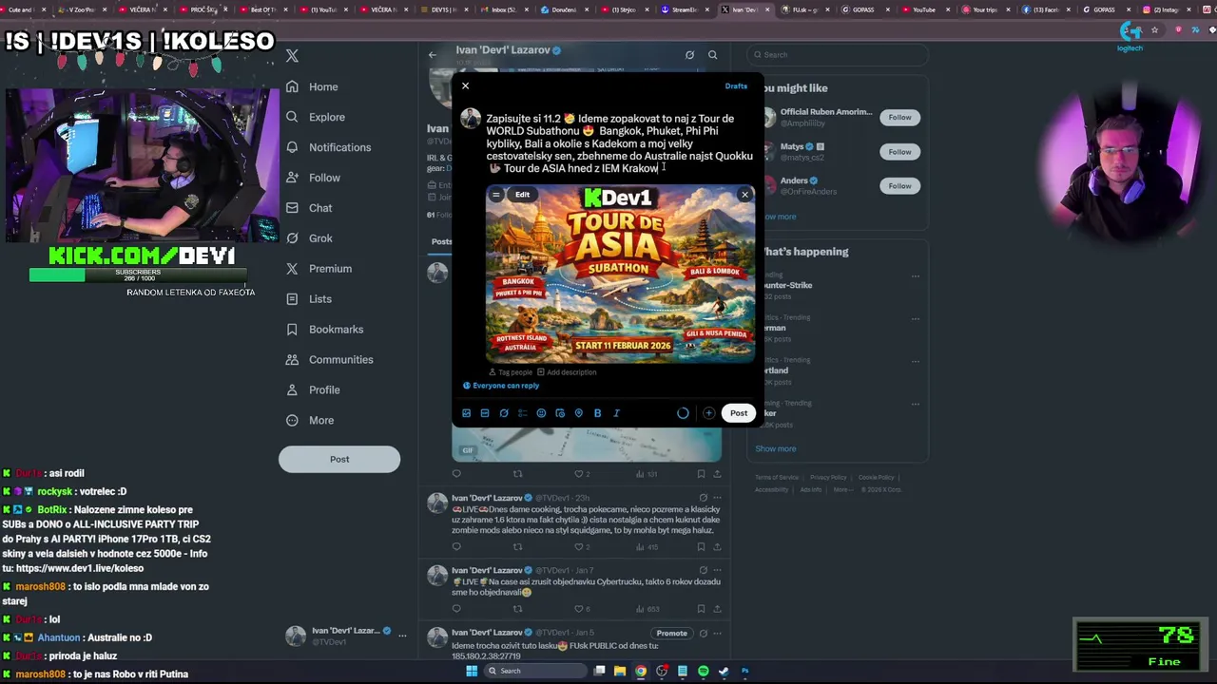This screenshot has height=684, width=1217.
Task: Tag a location with the pin icon
Action: tap(578, 413)
